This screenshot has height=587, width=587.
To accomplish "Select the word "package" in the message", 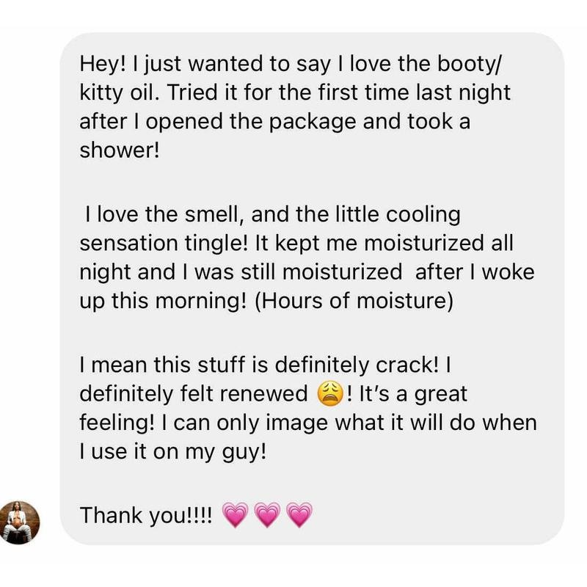I will tap(313, 122).
